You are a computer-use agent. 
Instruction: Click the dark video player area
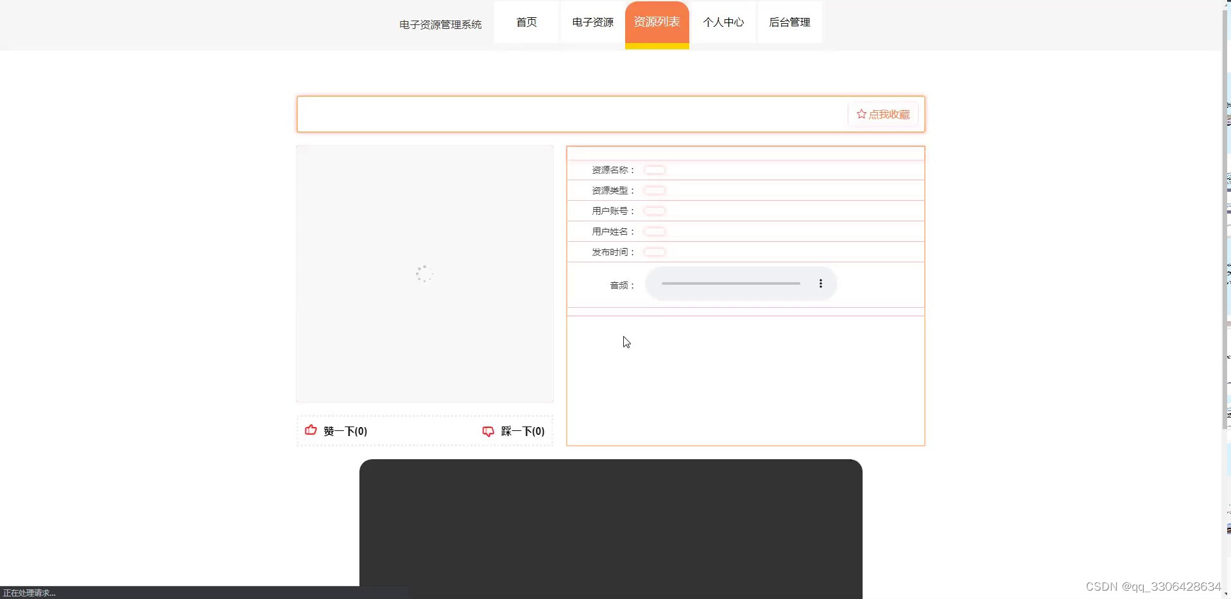tap(611, 528)
